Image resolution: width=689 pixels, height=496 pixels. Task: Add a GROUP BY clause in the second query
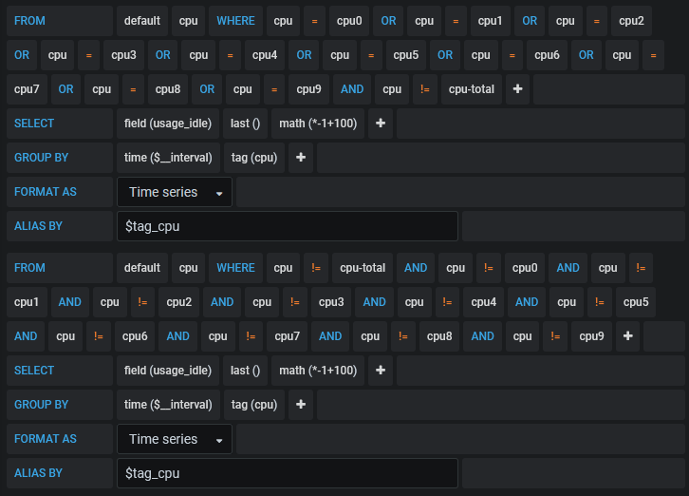click(x=301, y=405)
